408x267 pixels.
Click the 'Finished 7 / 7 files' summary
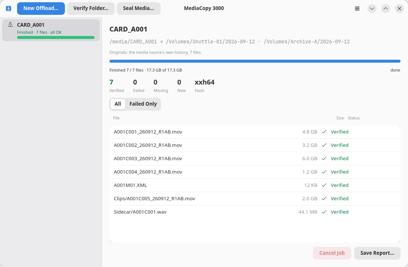(145, 70)
